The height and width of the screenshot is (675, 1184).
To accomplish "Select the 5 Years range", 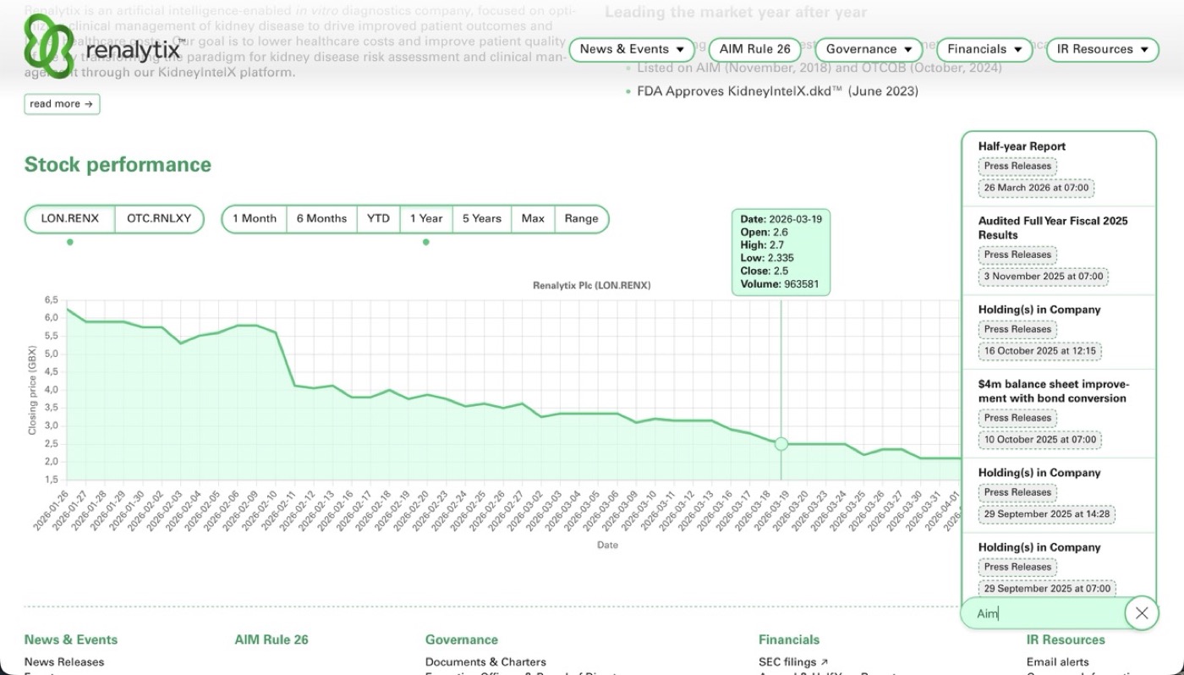I will point(482,218).
